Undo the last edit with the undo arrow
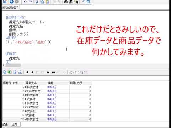This screenshot has width=171, height=128. (25, 1)
